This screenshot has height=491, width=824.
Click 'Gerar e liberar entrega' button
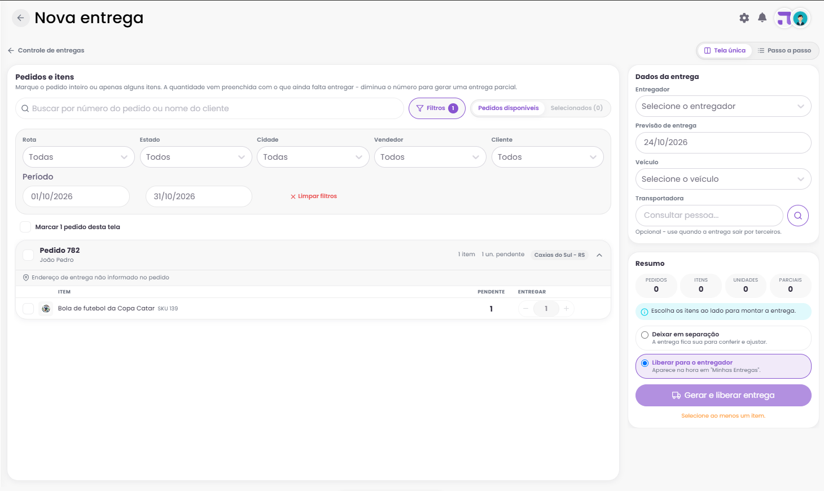point(724,396)
